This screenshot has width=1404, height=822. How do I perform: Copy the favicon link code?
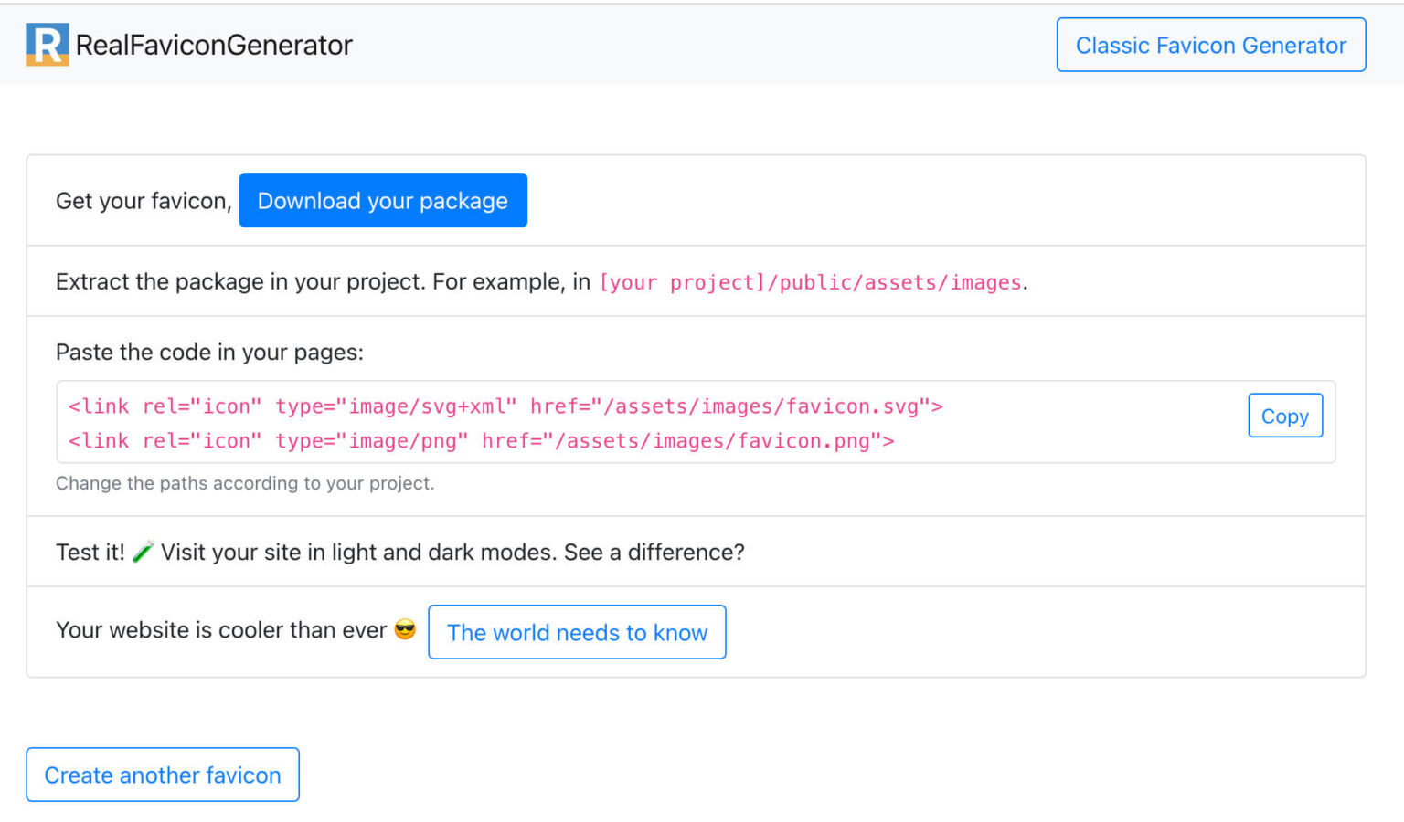click(1285, 416)
